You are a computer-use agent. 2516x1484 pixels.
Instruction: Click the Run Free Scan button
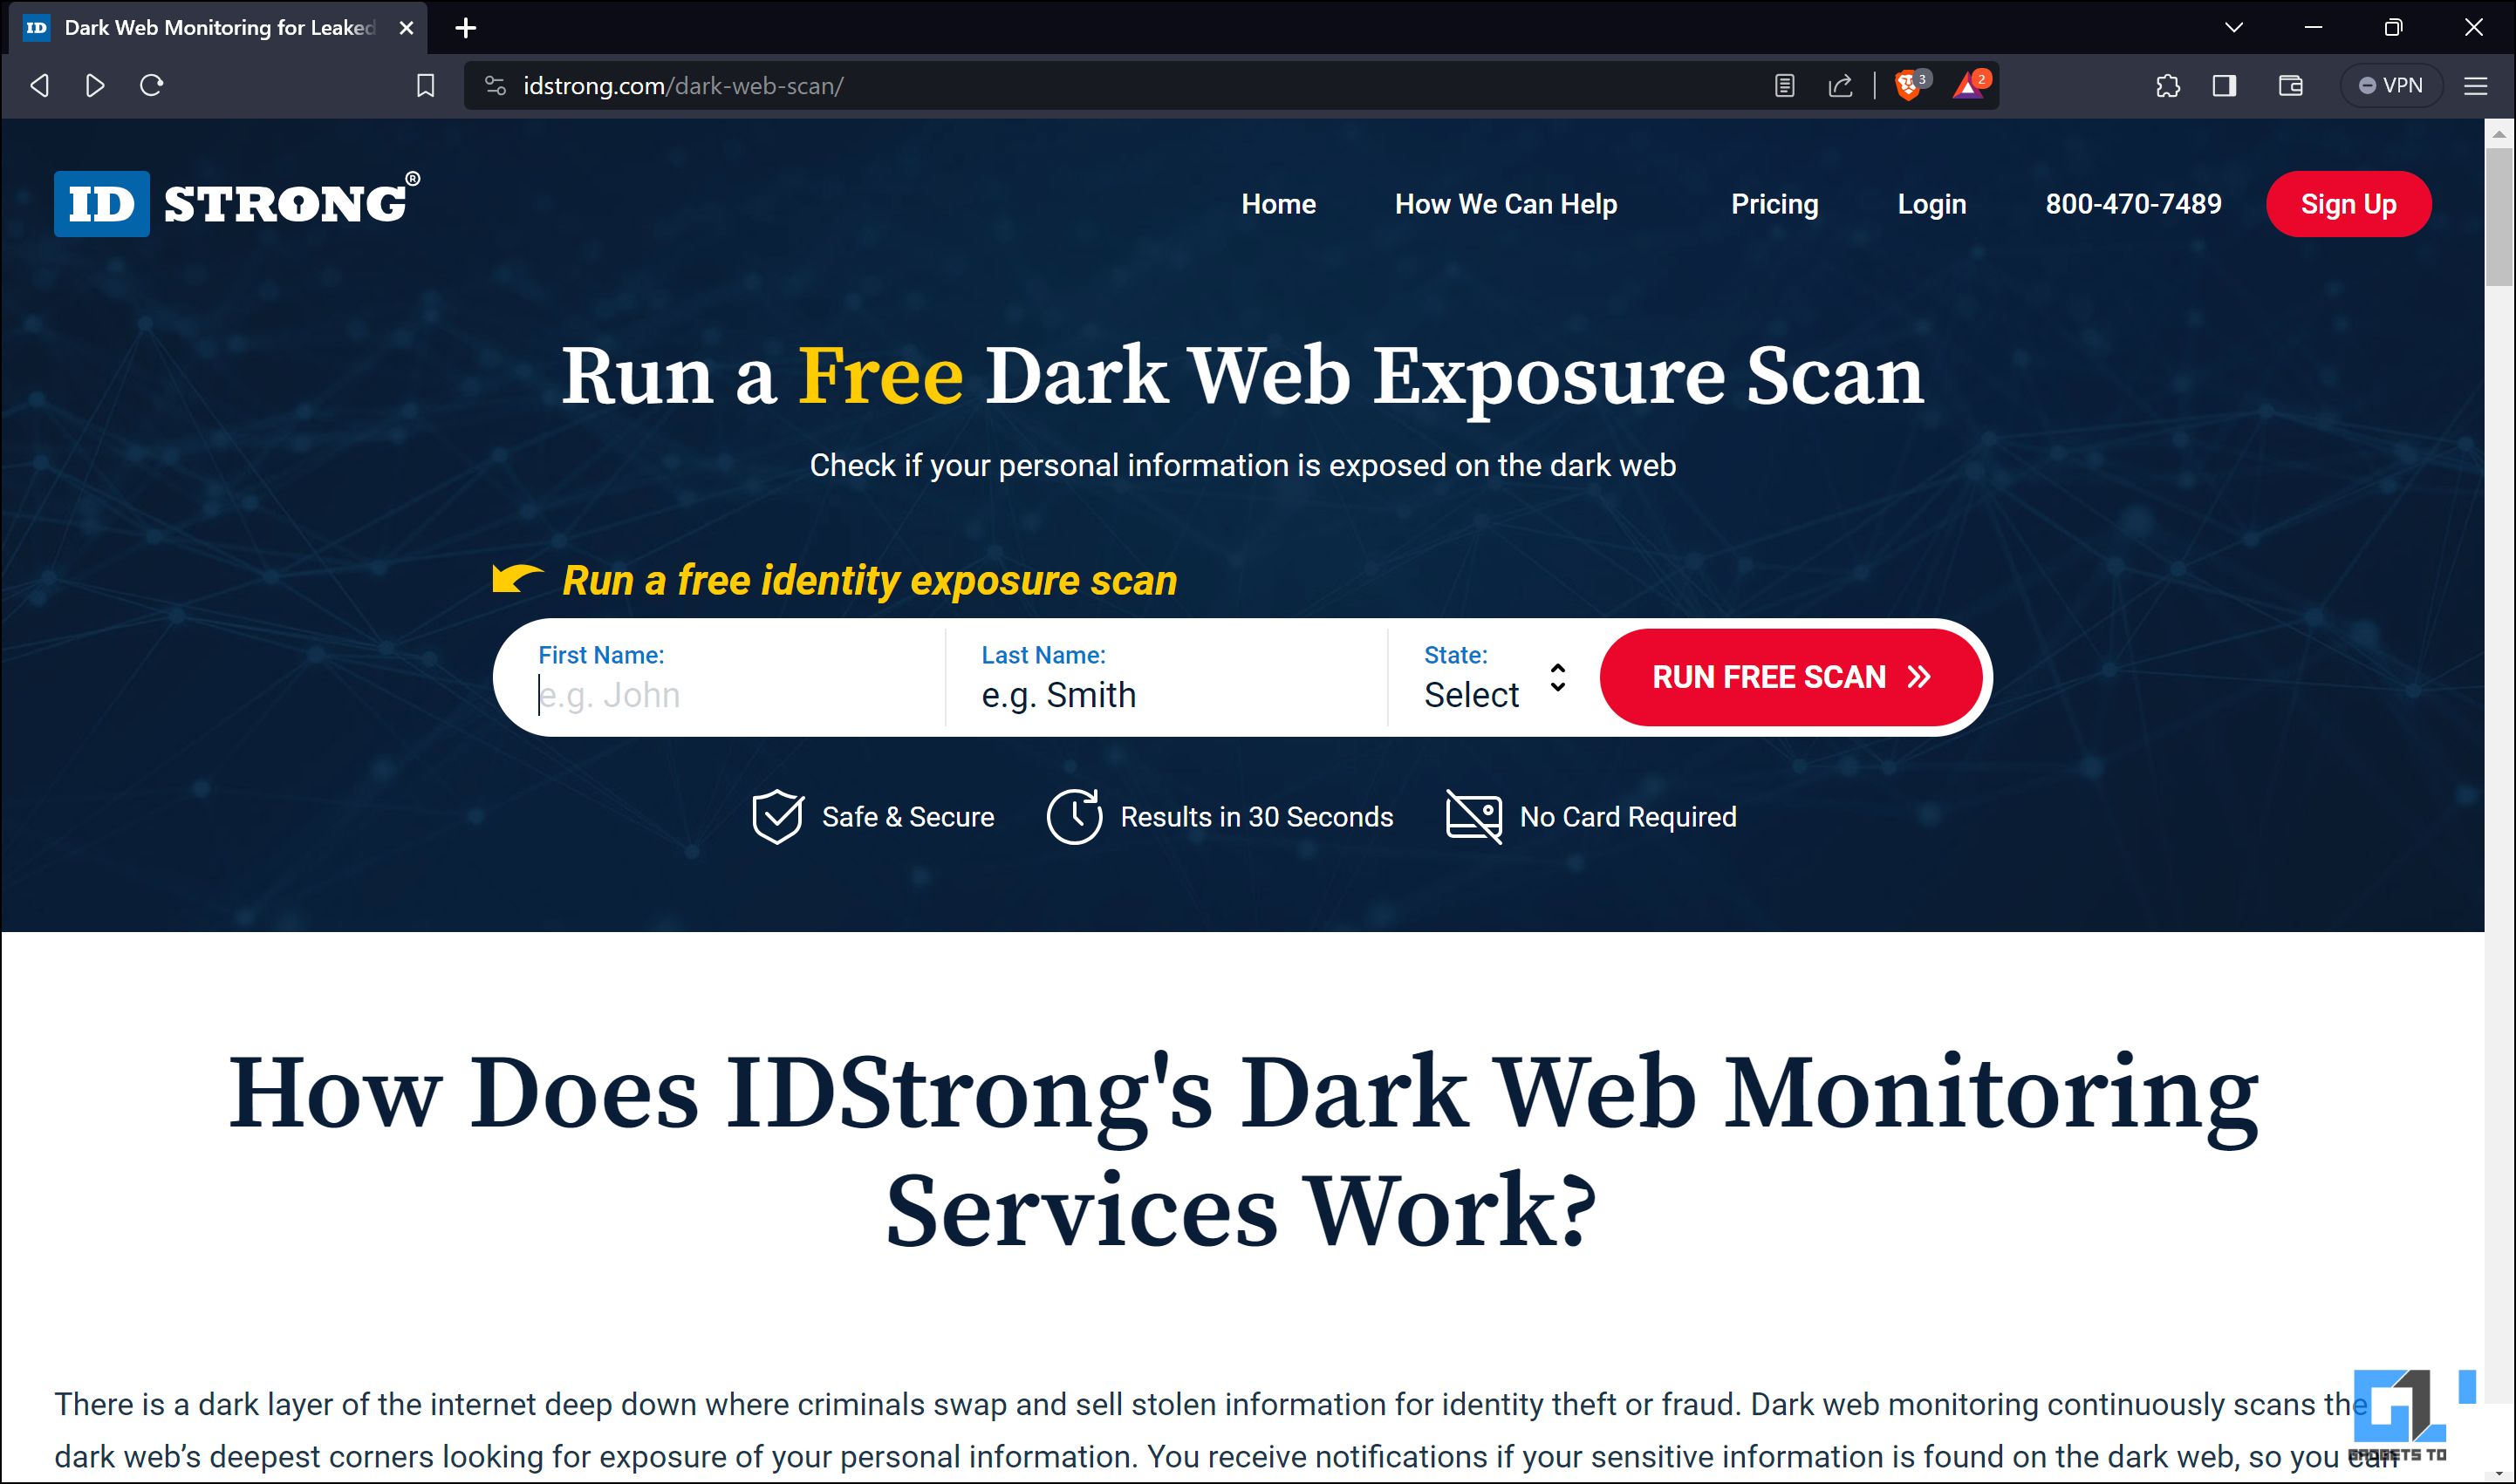1783,677
